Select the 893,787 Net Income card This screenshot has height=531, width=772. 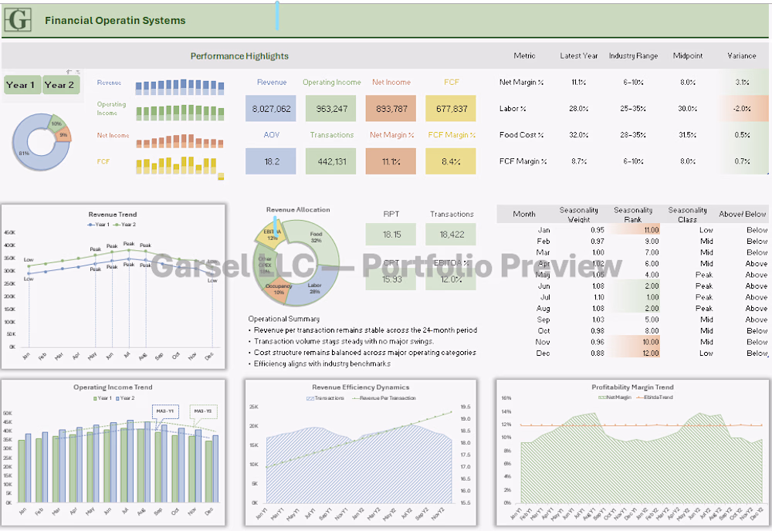pos(391,109)
